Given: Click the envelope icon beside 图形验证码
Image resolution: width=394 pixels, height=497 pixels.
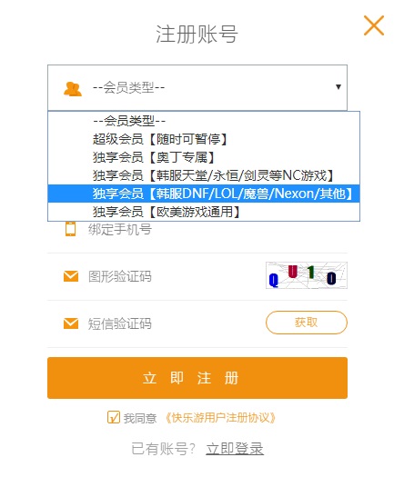Looking at the screenshot, I should point(71,276).
